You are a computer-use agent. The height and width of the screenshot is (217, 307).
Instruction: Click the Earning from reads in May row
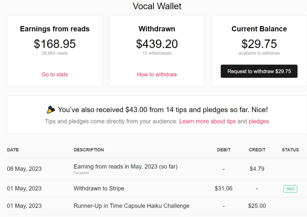[x=157, y=169]
